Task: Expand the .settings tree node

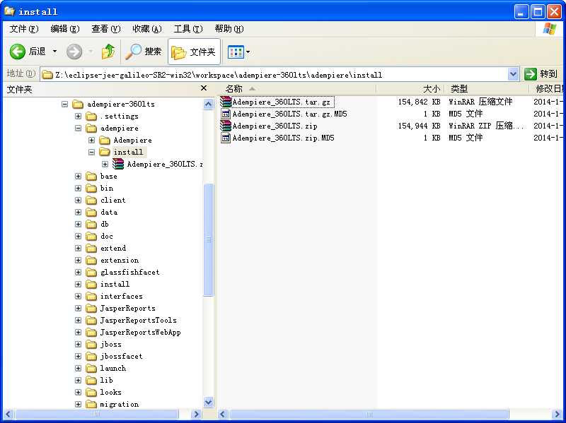Action: 78,116
